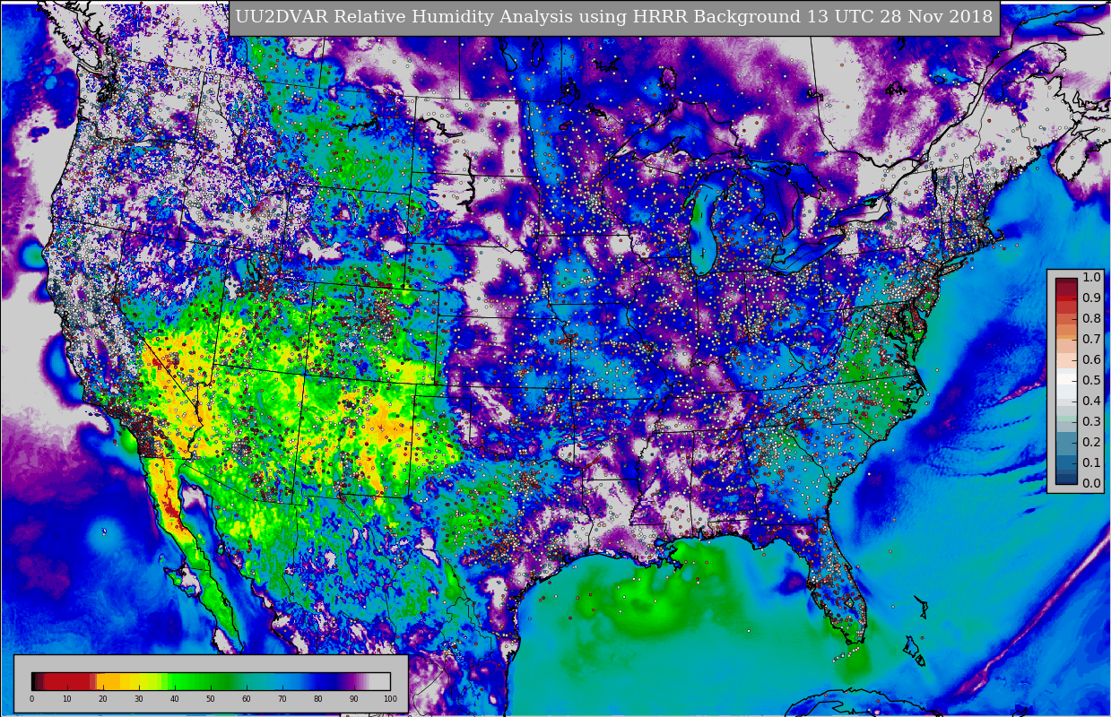Pick the dark red swatch atop right colorbar
Screen dimensions: 1111x717
pos(1066,282)
